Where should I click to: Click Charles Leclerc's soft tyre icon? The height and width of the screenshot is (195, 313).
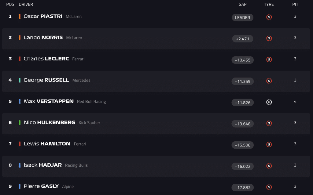click(269, 60)
